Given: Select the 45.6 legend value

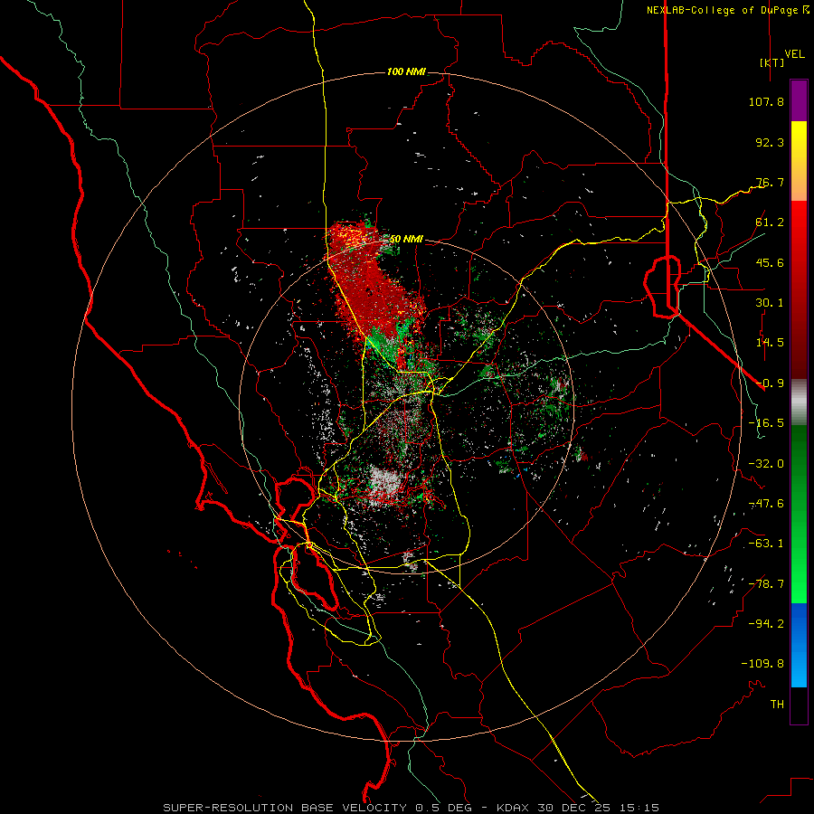Looking at the screenshot, I should point(770,262).
